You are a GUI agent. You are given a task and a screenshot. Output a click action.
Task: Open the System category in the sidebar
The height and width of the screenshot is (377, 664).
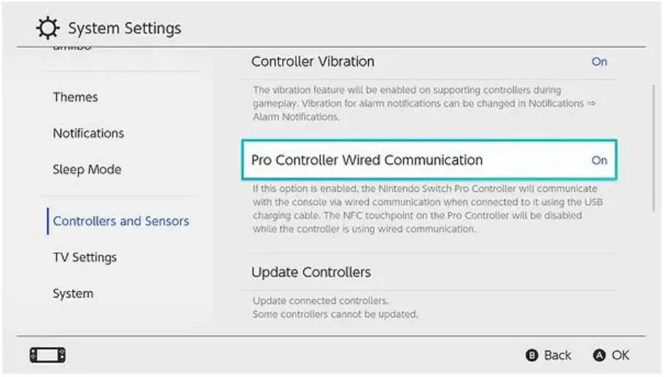pos(73,294)
